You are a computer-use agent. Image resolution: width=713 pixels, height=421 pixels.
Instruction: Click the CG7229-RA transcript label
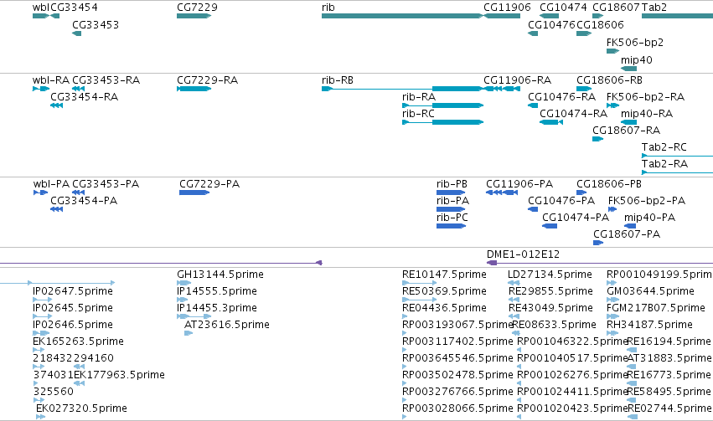(207, 80)
